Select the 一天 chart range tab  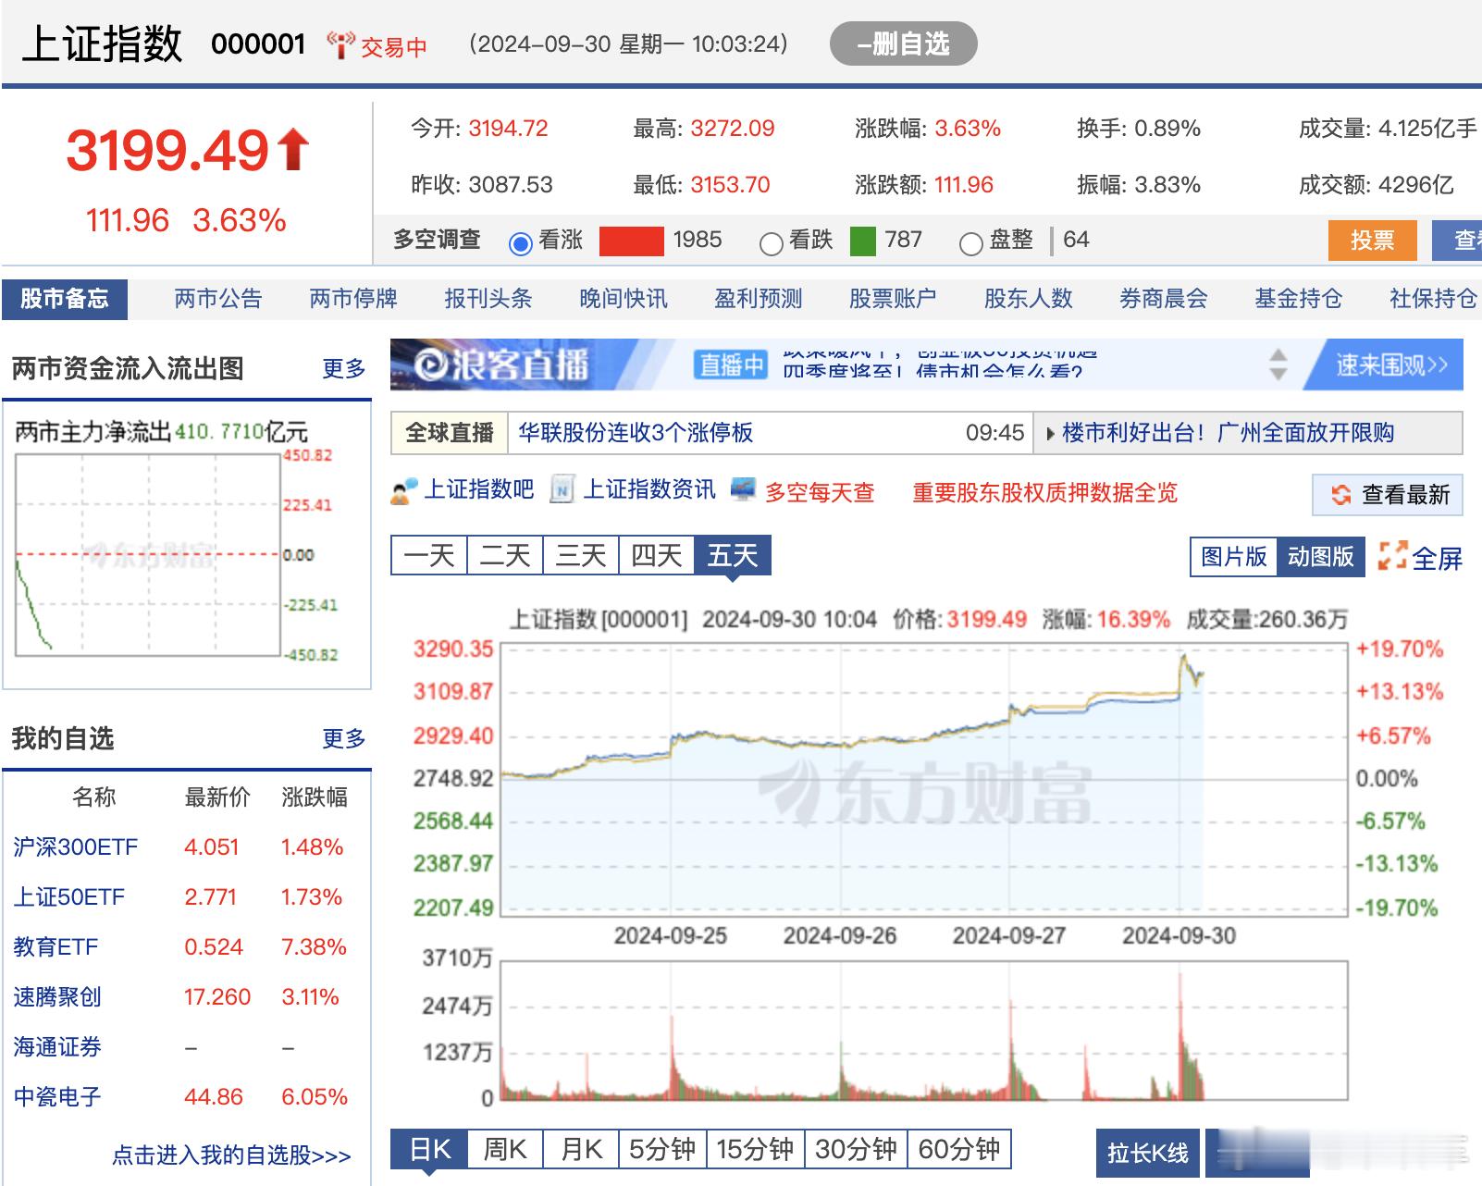[x=429, y=555]
